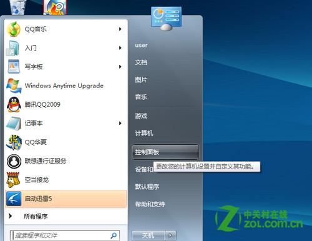312x241 pixels.
Task: Open Windows Anytime Upgrade icon
Action: point(14,86)
